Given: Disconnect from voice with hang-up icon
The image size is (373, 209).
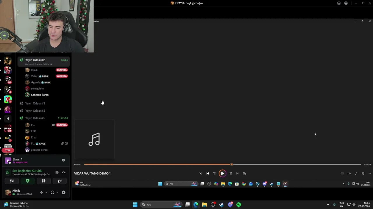Looking at the screenshot, I should click(64, 172).
